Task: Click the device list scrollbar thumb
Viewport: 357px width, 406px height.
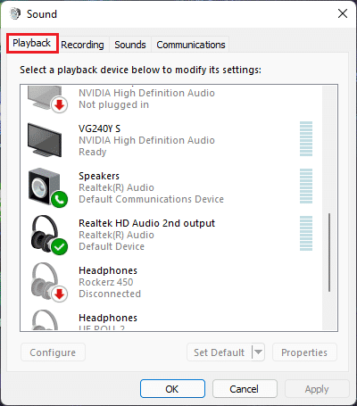Action: click(x=329, y=253)
